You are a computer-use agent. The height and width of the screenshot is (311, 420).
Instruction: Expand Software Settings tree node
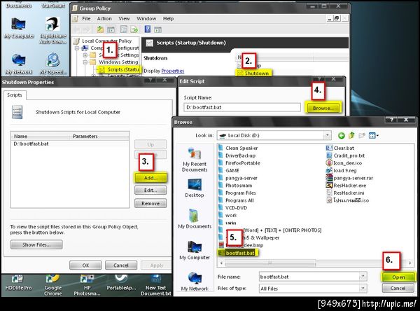(85, 55)
